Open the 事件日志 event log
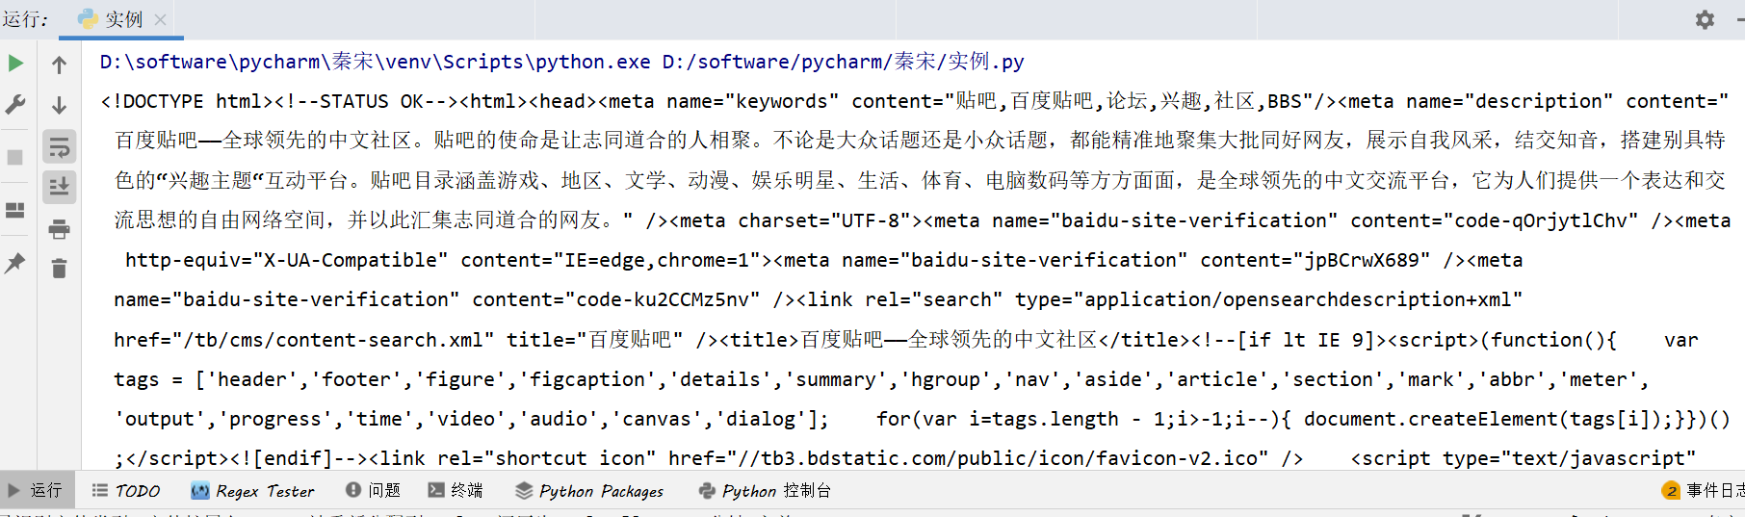Viewport: 1745px width, 517px height. (1703, 490)
